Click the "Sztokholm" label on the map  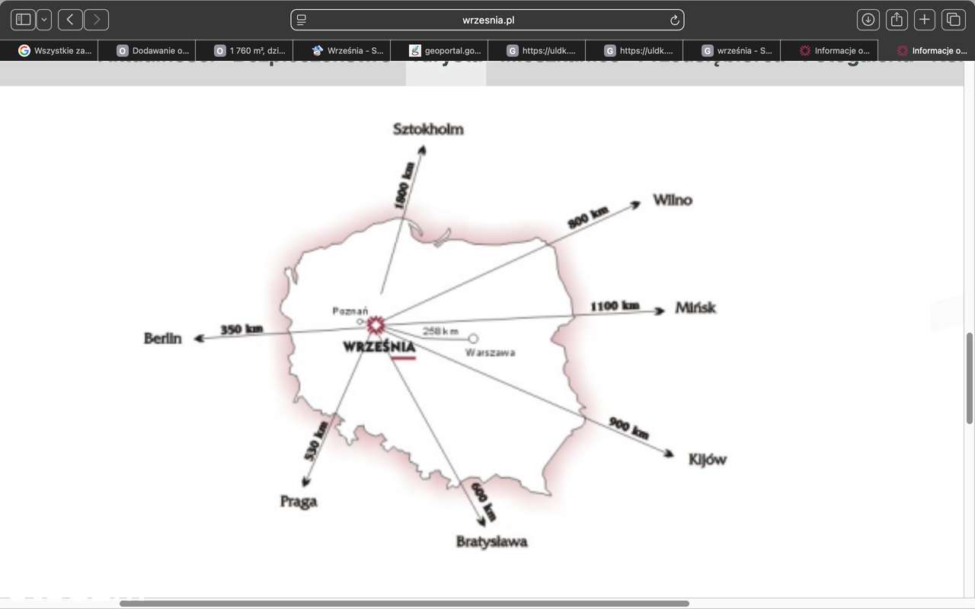pyautogui.click(x=428, y=129)
